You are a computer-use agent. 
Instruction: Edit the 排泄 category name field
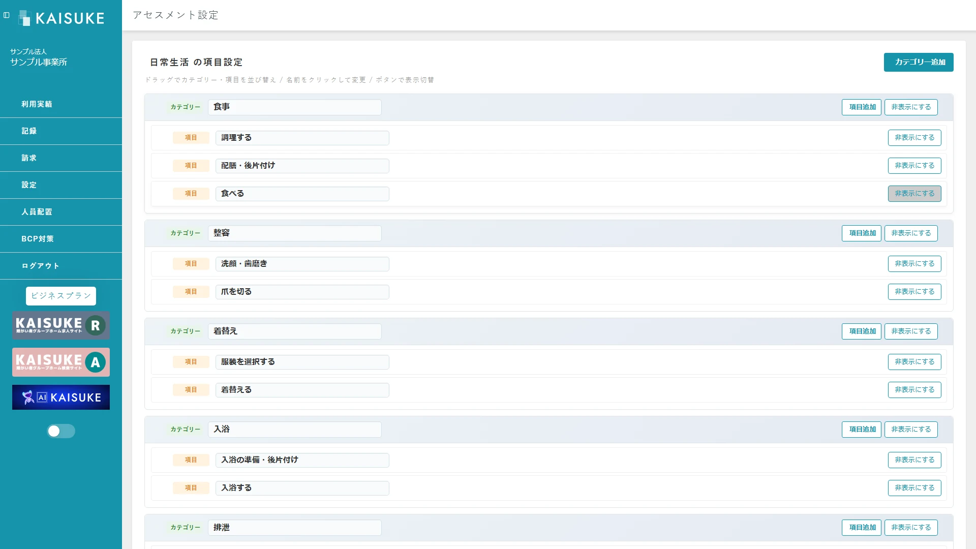pos(295,528)
